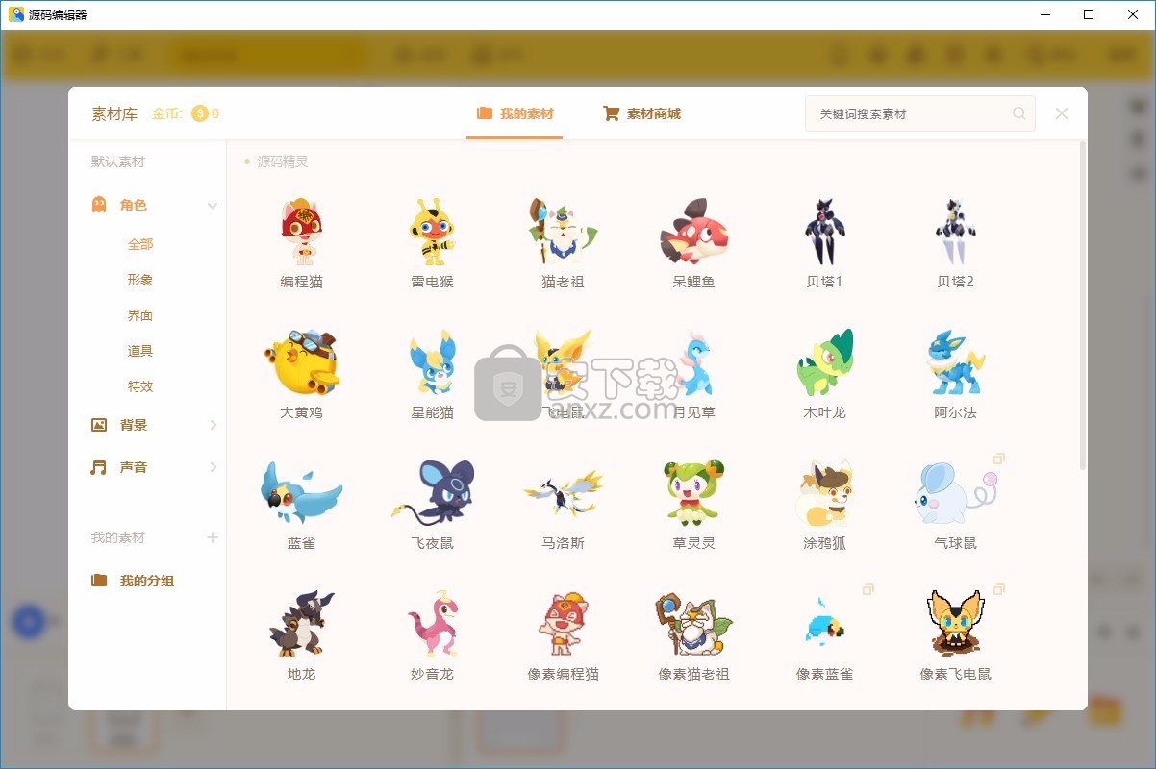The height and width of the screenshot is (769, 1156).
Task: Choose the 木叶龙 dragon sprite
Action: point(824,362)
